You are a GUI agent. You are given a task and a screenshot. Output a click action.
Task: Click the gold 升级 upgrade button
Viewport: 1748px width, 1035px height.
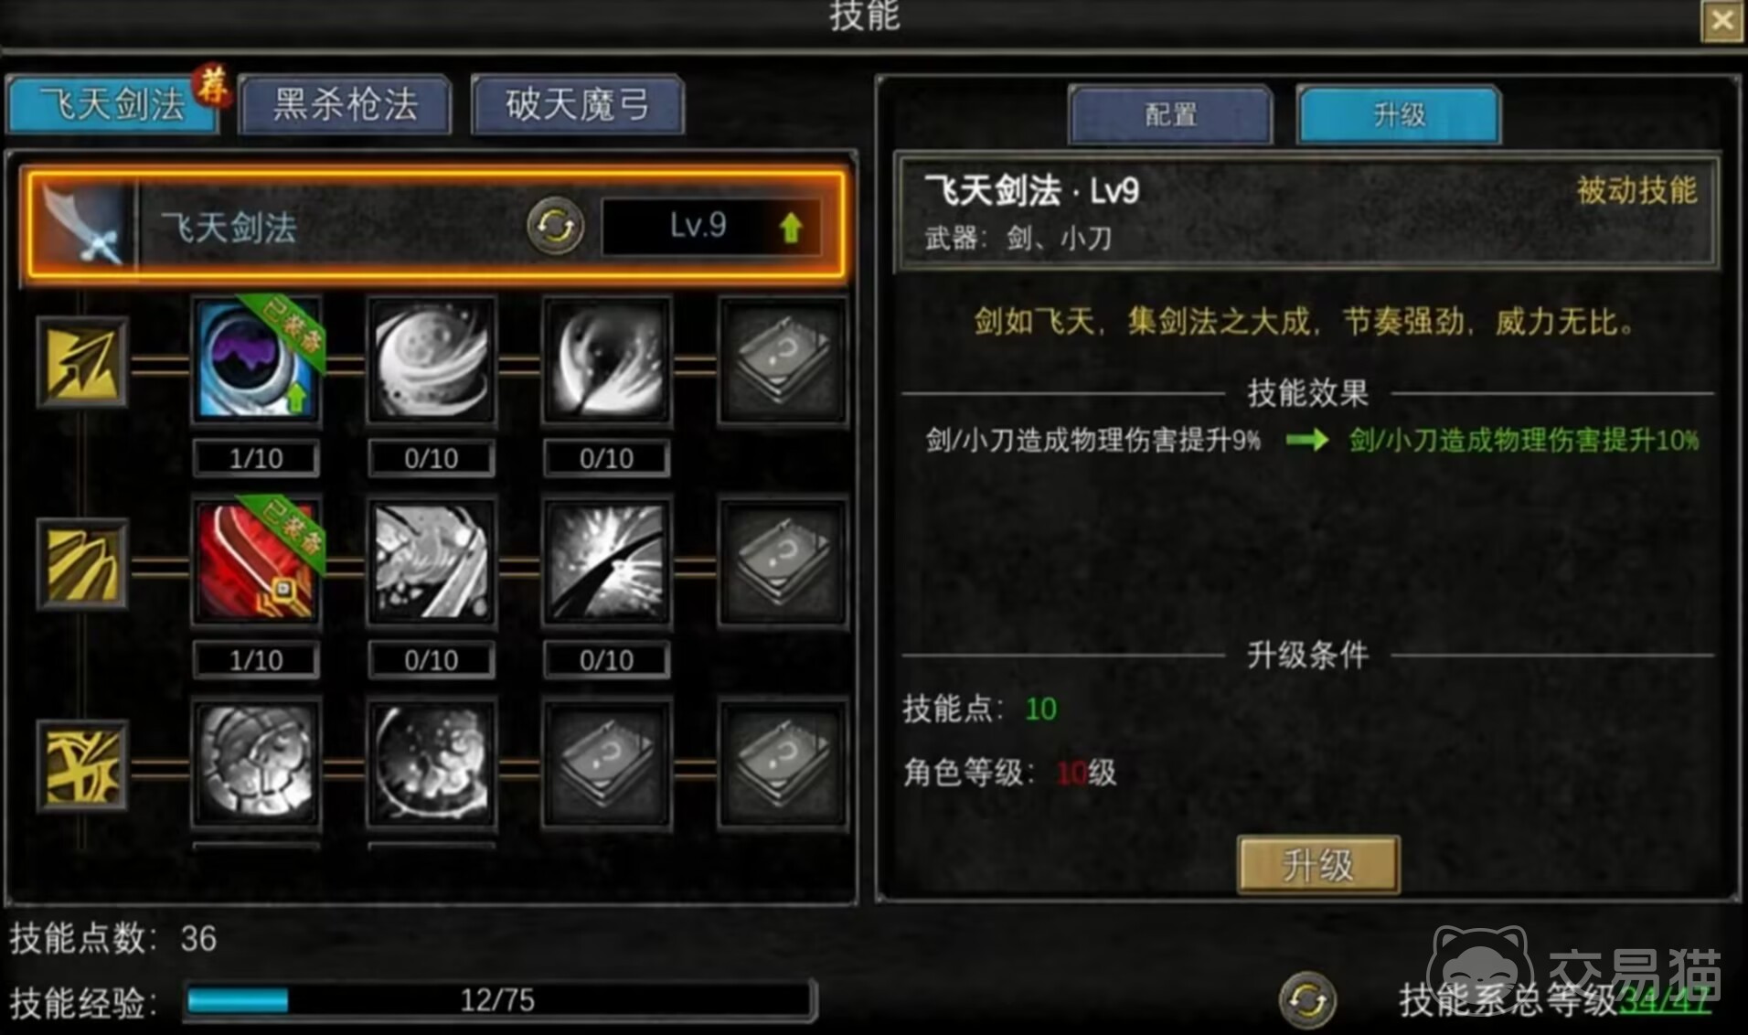(x=1317, y=864)
